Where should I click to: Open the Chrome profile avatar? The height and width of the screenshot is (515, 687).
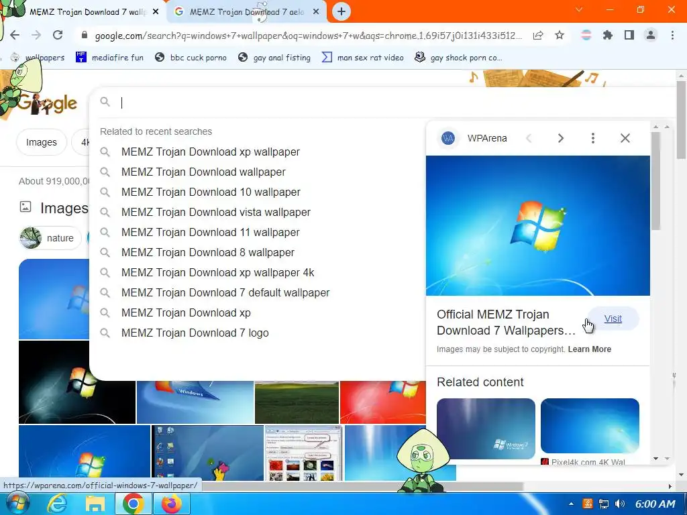pos(651,36)
